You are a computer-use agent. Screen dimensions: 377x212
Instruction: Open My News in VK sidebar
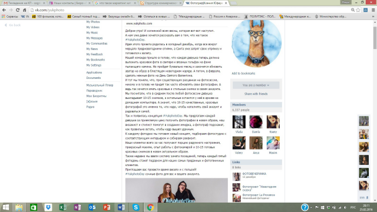[x=92, y=49]
